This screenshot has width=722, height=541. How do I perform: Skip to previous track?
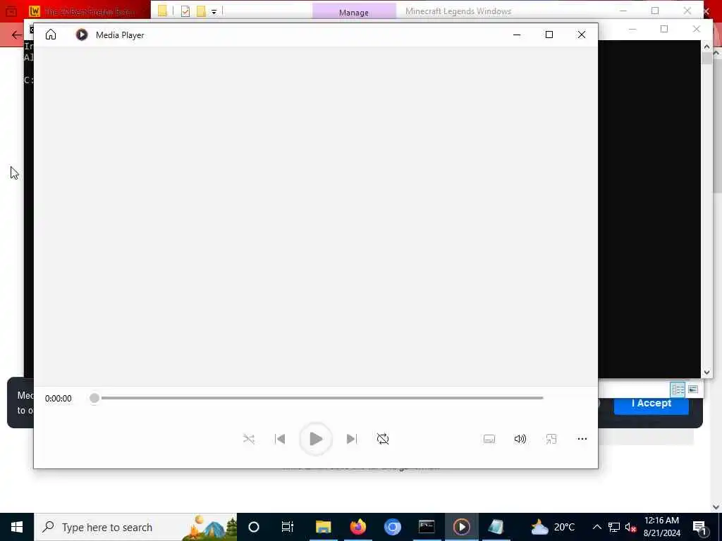280,439
